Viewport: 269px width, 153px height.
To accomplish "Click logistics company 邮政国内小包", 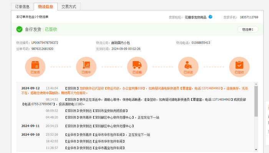I will click(x=120, y=43).
